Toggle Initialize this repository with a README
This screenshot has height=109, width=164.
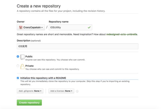(18, 78)
